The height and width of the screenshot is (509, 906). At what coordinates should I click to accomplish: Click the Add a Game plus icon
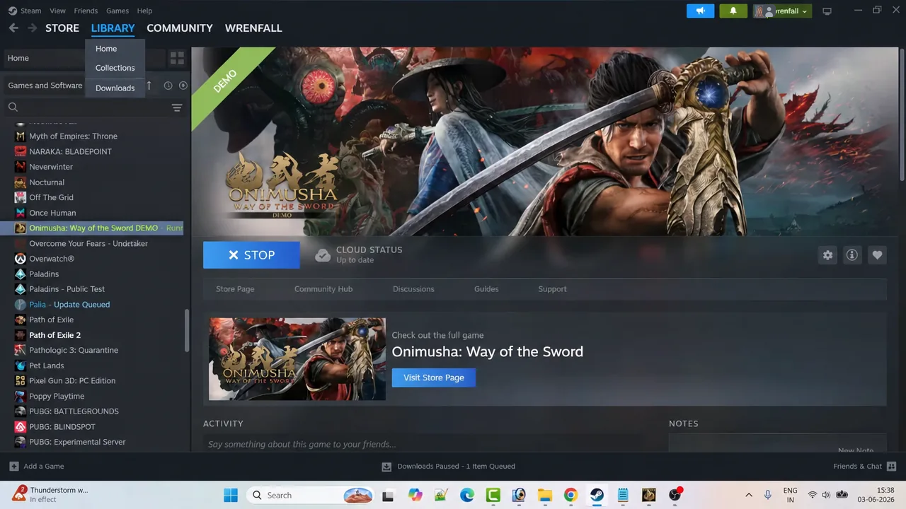coord(14,467)
